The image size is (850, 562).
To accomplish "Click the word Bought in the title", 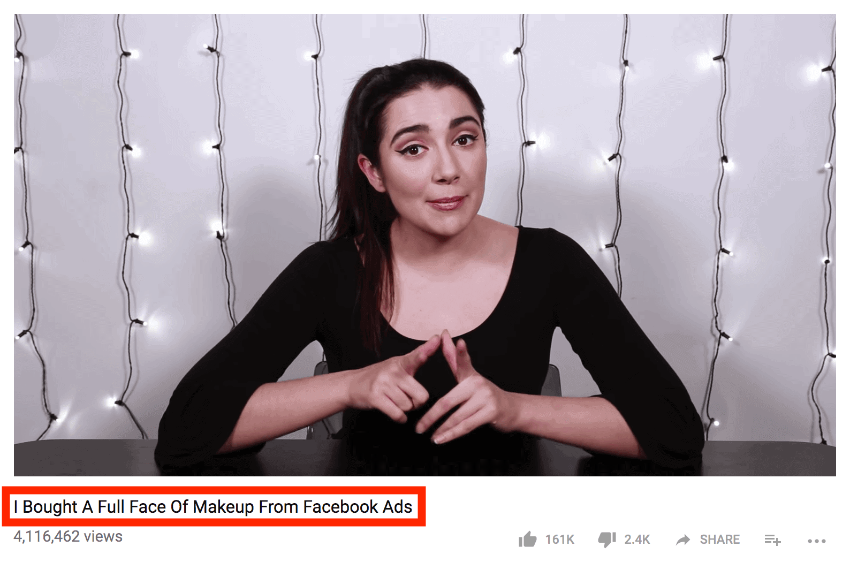I will pyautogui.click(x=50, y=507).
